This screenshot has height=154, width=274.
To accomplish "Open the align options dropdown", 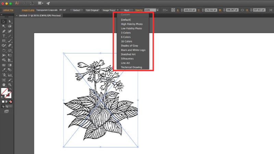I will 165,10.
